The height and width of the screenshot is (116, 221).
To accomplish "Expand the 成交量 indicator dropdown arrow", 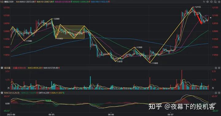I will pos(2,68).
